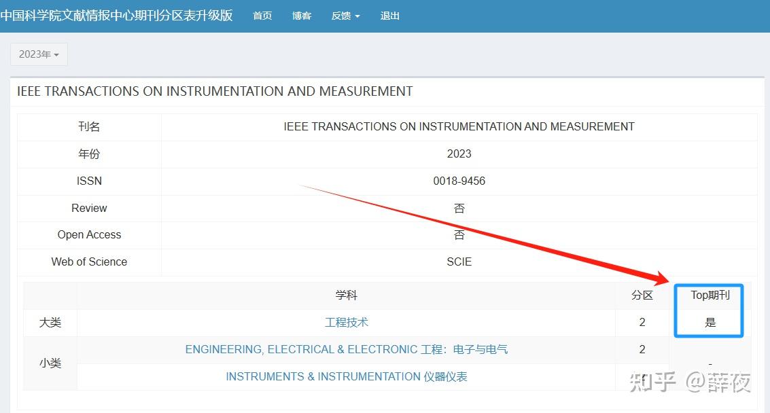
Task: Open ENGINEERING, ELECTRICAL & ELECTRONIC subcategory link
Action: point(346,349)
